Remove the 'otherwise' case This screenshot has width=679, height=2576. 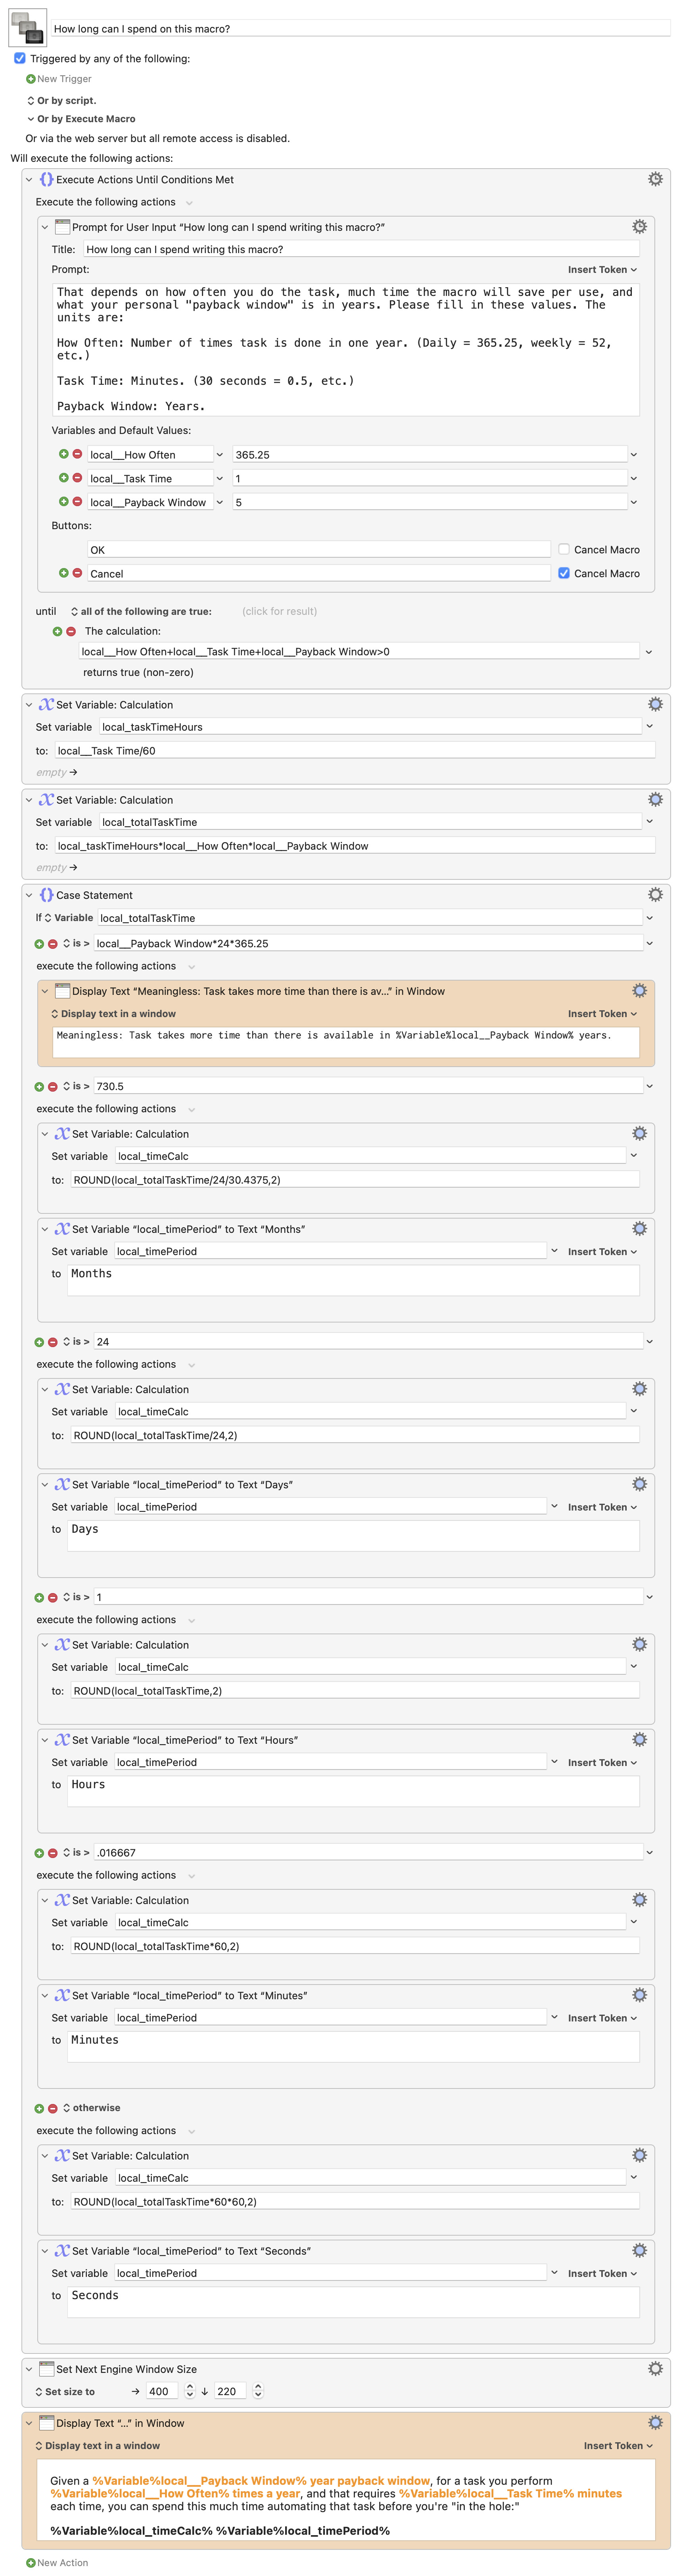coord(53,2108)
